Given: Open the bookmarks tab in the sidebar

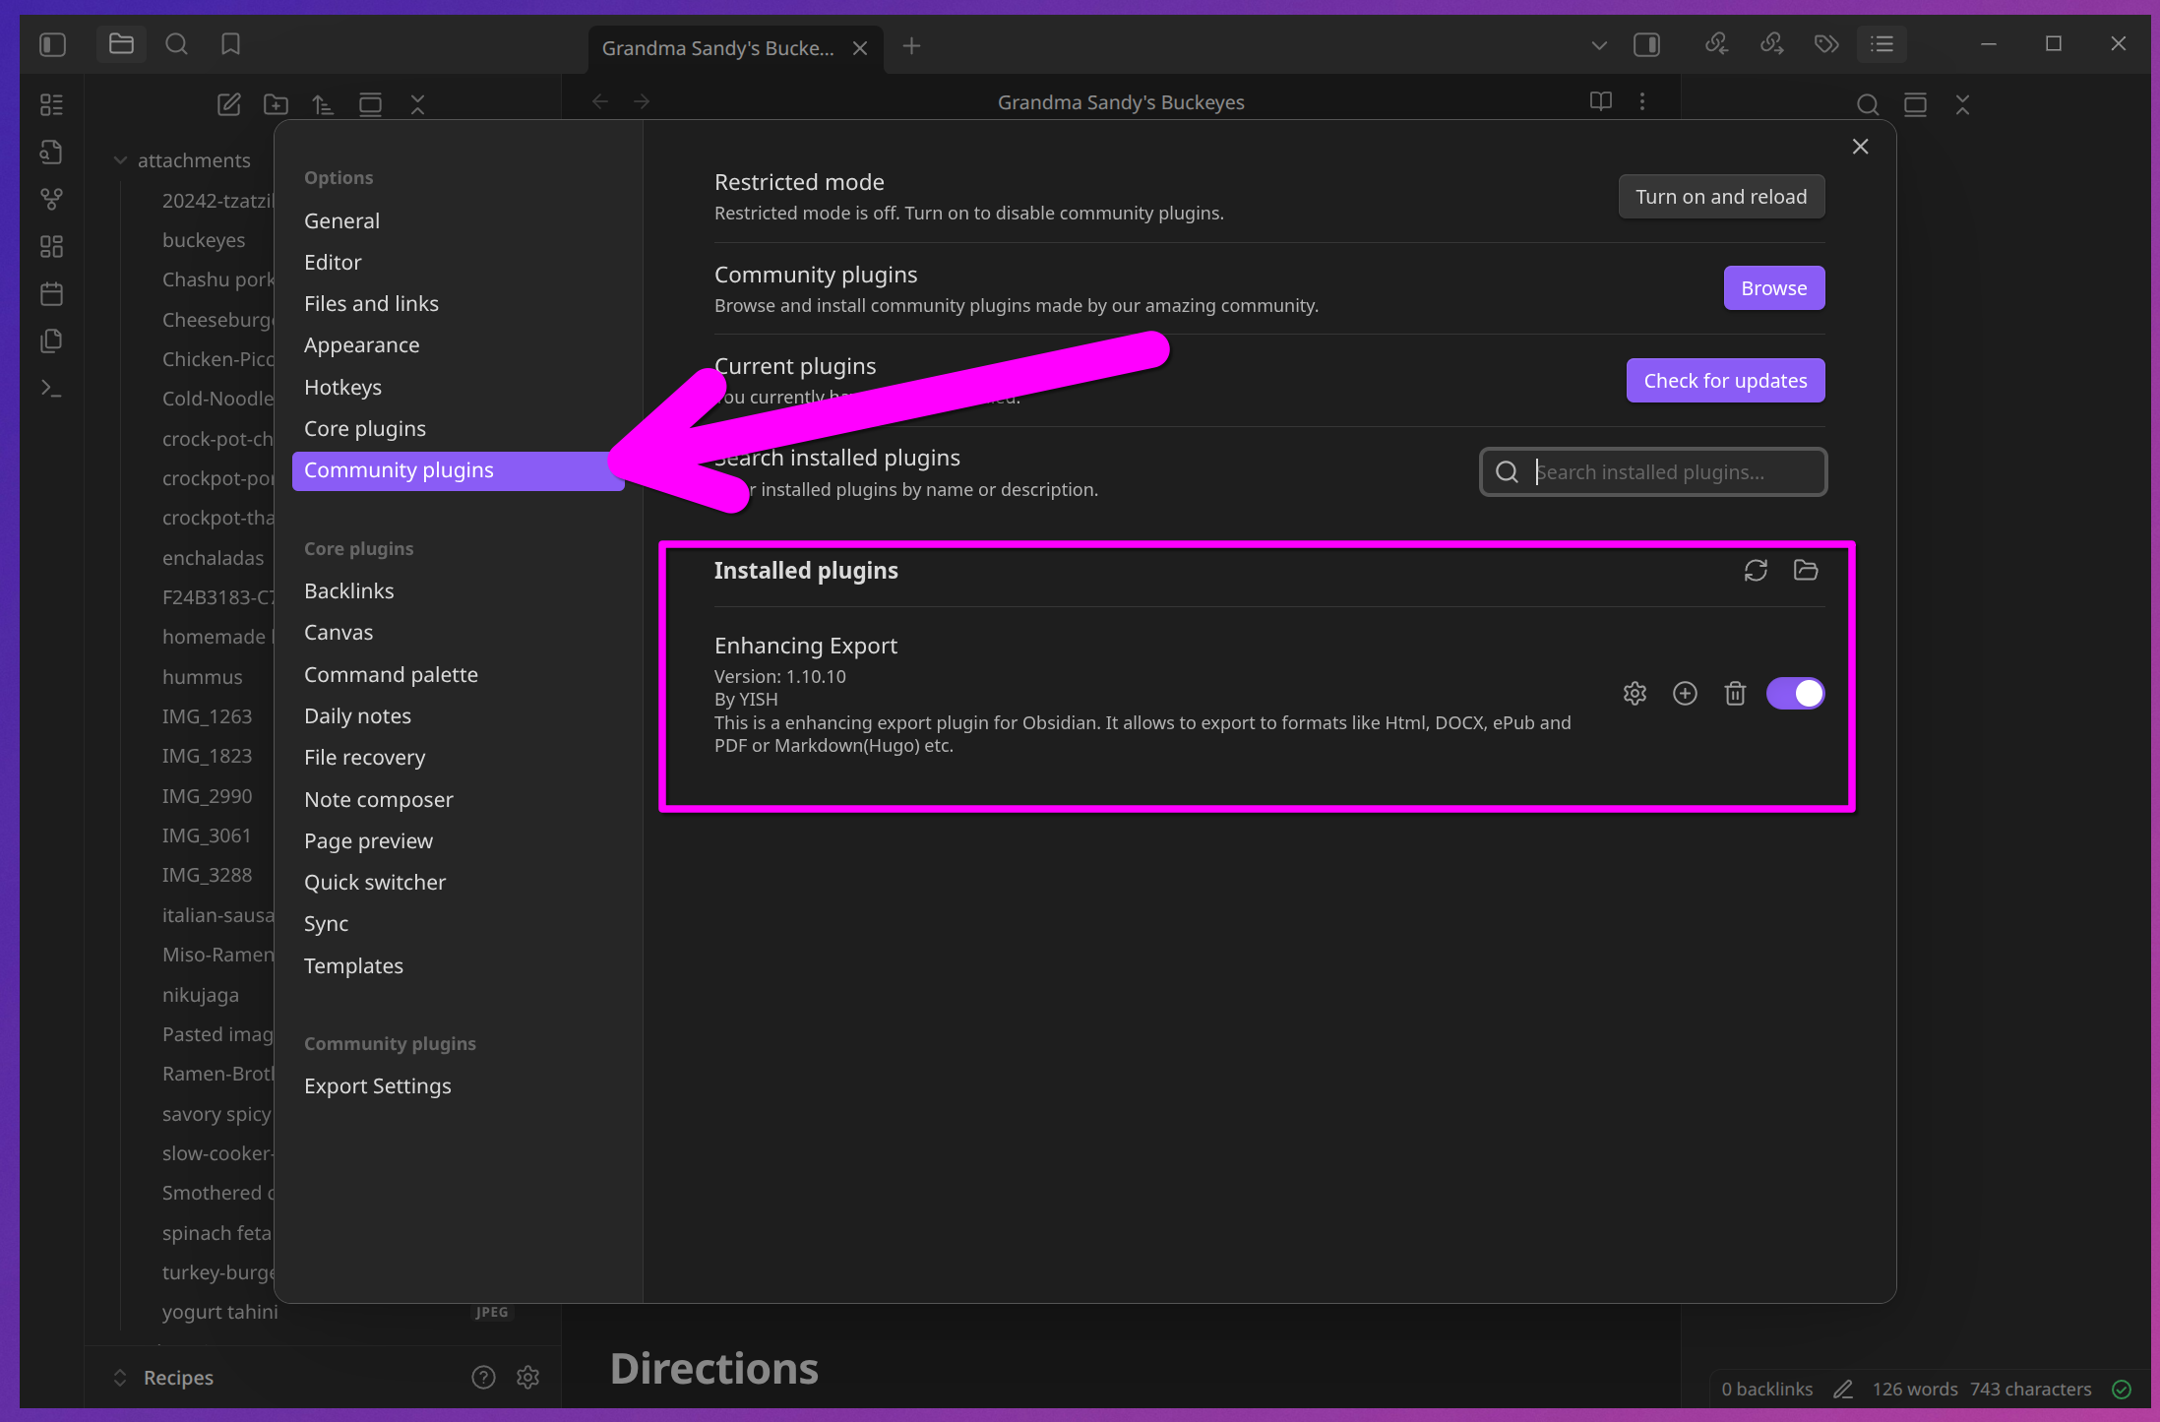Looking at the screenshot, I should 230,44.
